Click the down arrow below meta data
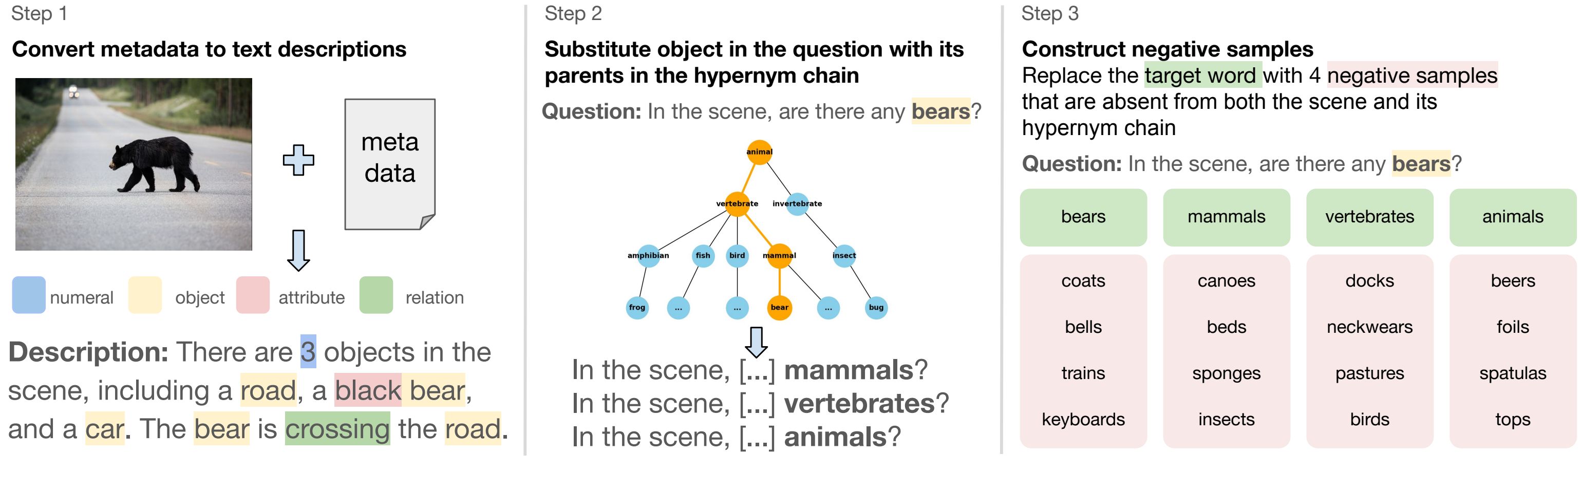This screenshot has height=491, width=1582. (298, 251)
